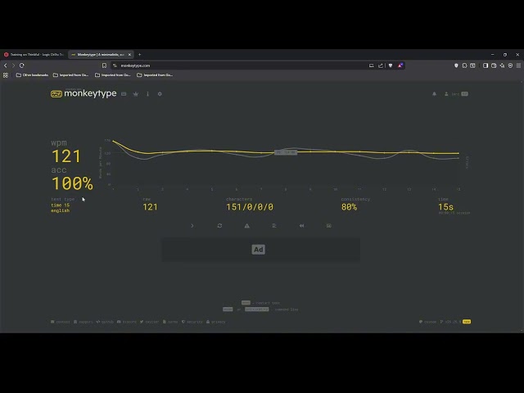Click the characters value 151/0/0/0
Viewport: 524px width, 393px height.
click(x=250, y=207)
